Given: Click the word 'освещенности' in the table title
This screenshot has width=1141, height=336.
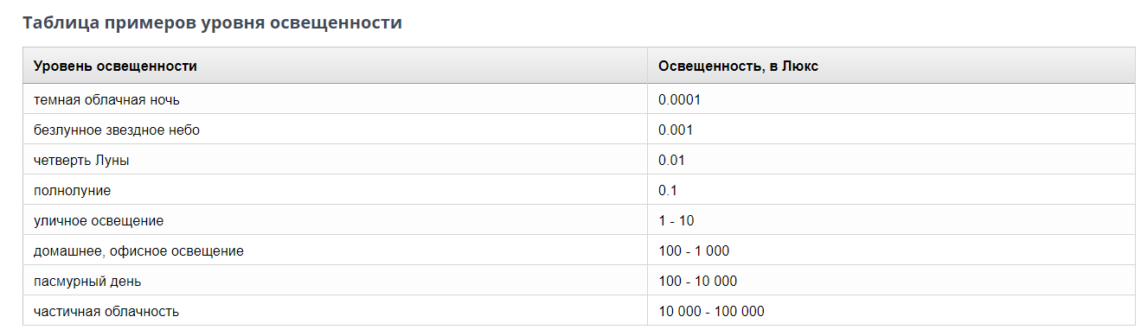Looking at the screenshot, I should (337, 23).
